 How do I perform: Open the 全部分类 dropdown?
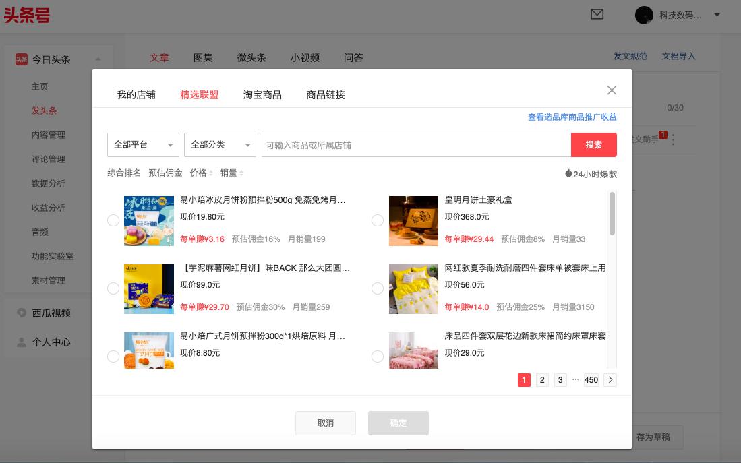[x=220, y=144]
